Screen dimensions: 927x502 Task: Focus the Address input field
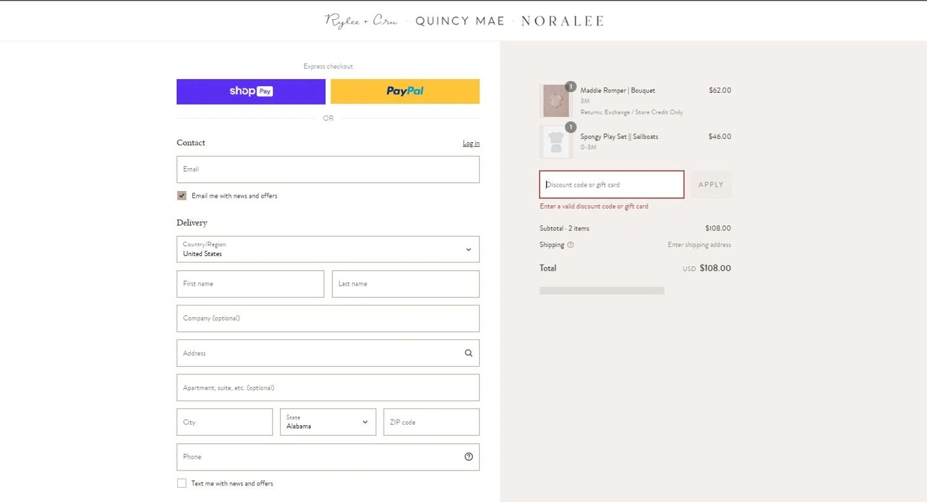[328, 353]
